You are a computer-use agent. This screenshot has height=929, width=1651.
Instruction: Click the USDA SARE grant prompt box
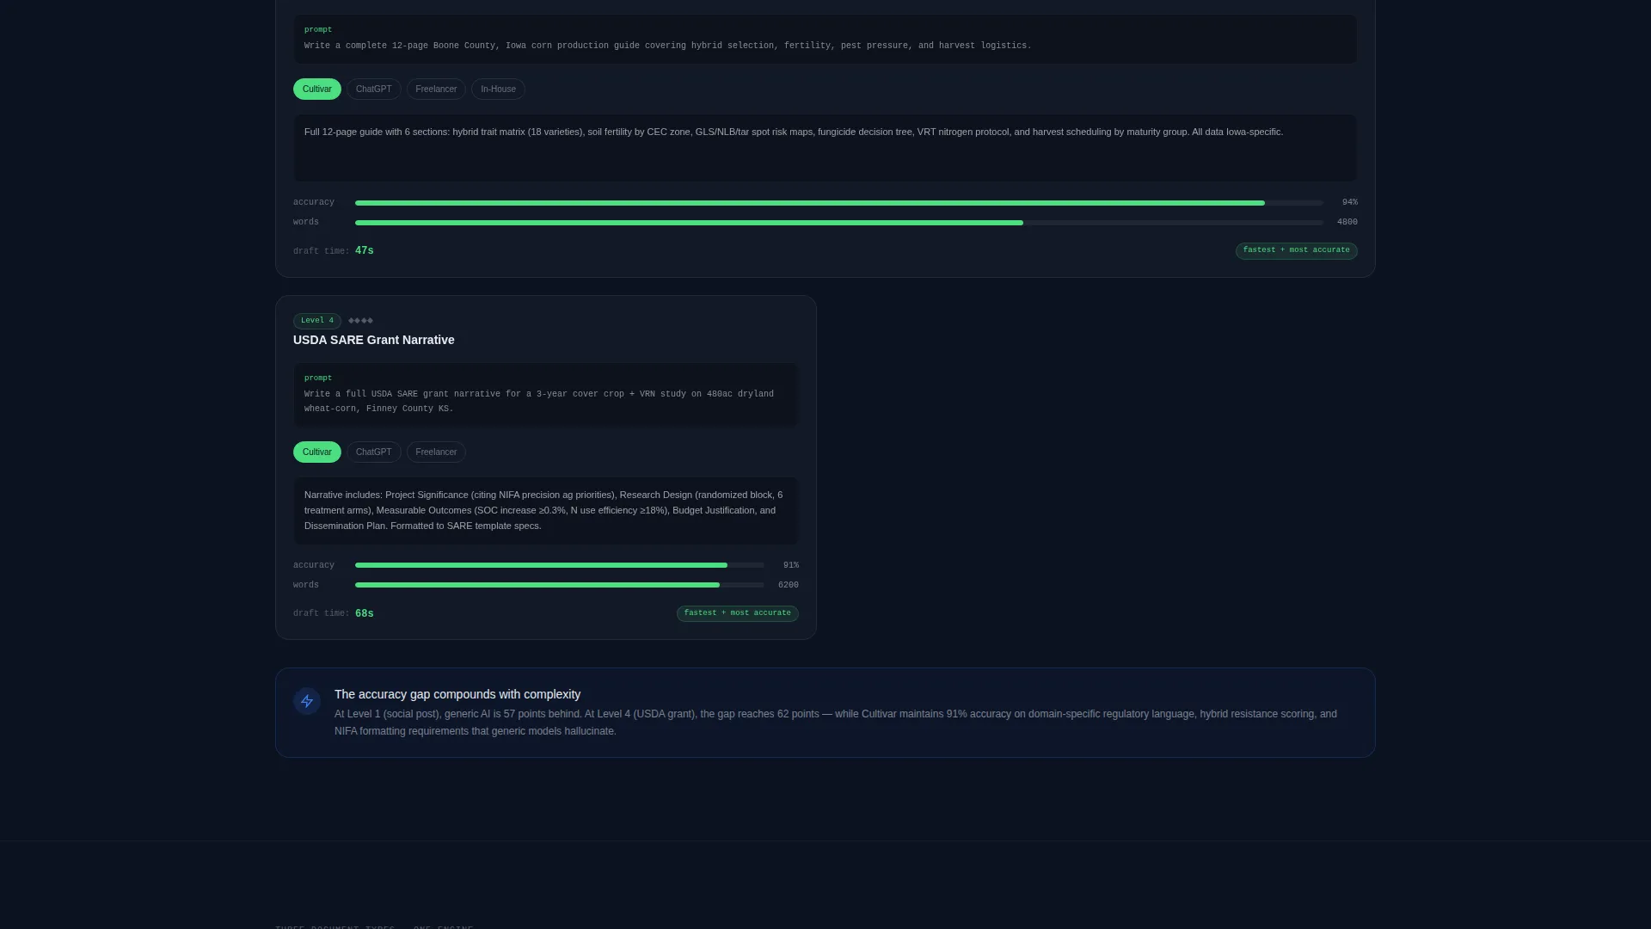tap(545, 394)
